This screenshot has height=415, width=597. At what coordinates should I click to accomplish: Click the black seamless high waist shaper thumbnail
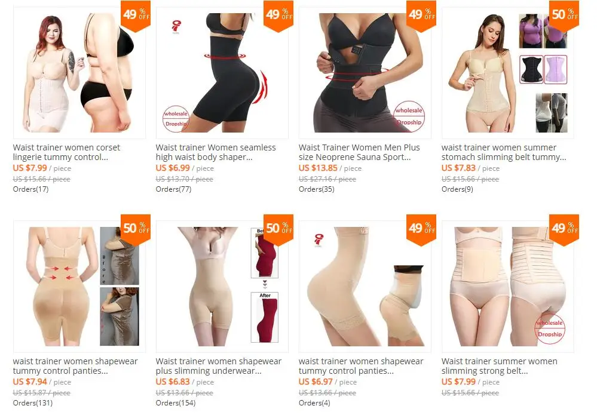pos(222,73)
